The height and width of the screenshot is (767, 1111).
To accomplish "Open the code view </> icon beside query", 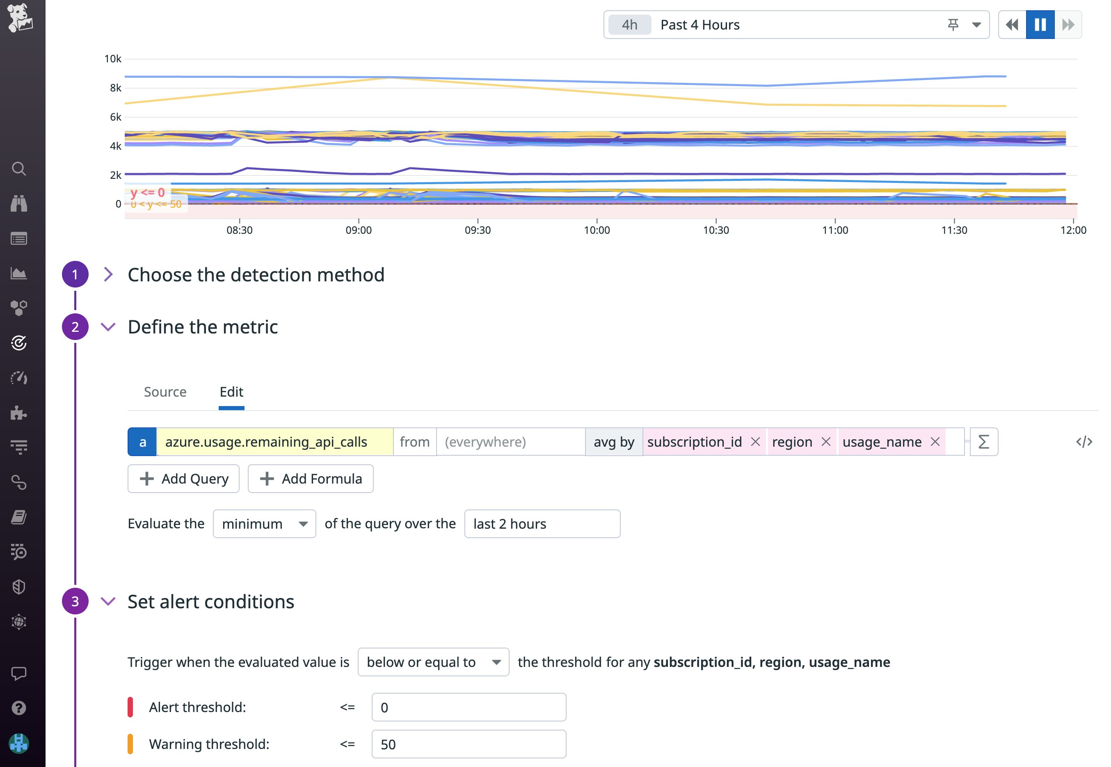I will tap(1085, 441).
